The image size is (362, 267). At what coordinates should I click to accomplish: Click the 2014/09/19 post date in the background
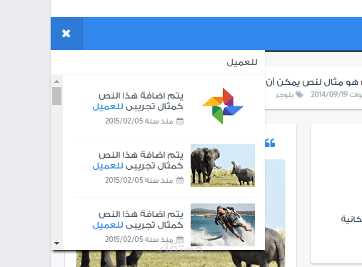[329, 94]
